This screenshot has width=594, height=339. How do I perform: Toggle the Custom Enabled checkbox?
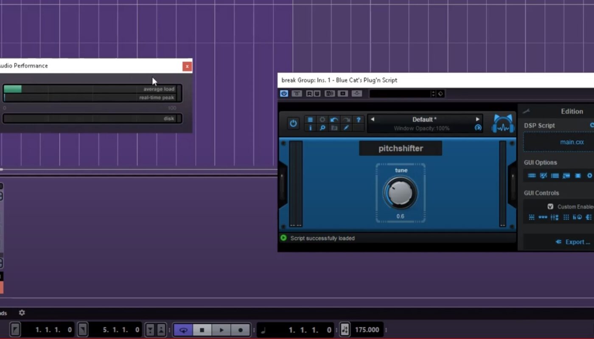click(x=550, y=206)
